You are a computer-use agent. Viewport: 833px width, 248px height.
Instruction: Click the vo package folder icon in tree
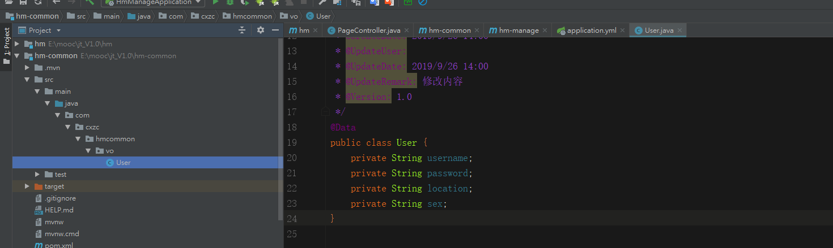[99, 151]
